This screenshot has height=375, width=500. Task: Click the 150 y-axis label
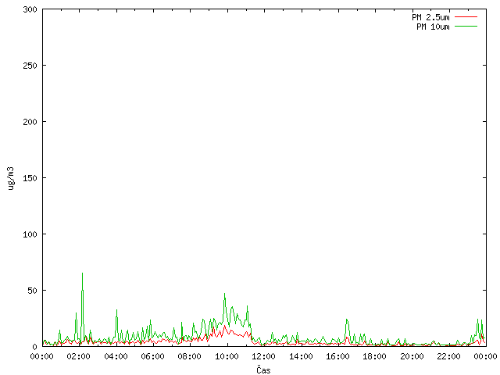(x=30, y=178)
